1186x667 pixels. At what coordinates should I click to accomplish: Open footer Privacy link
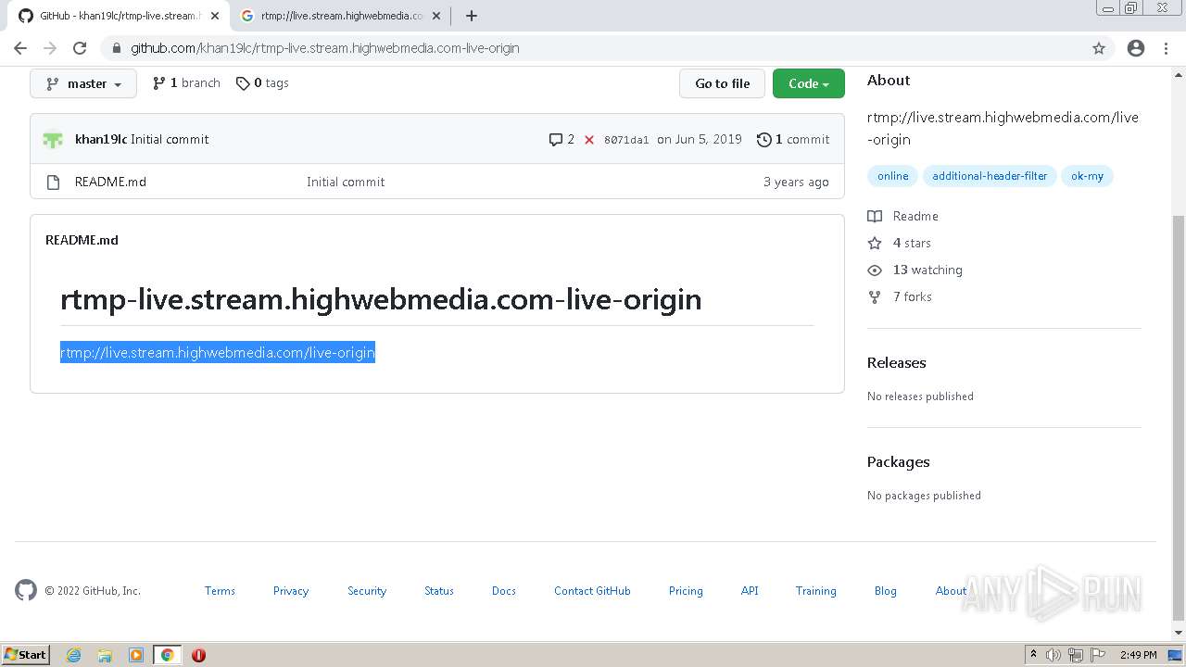click(x=290, y=591)
